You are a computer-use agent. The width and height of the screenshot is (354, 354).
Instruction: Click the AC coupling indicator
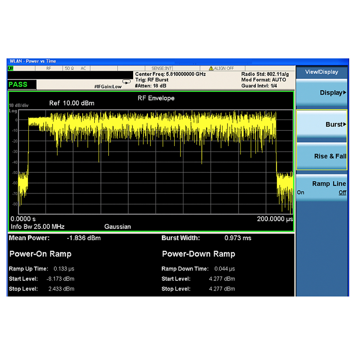pos(83,68)
